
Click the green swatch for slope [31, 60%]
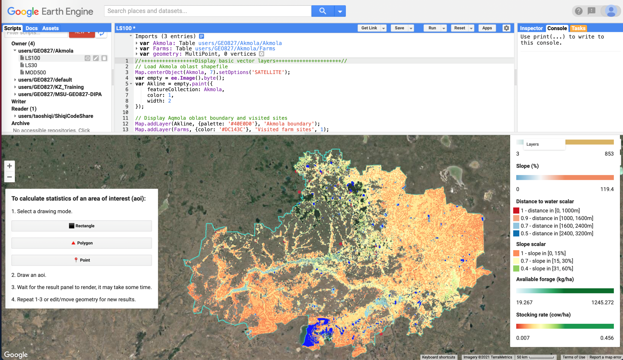point(516,268)
